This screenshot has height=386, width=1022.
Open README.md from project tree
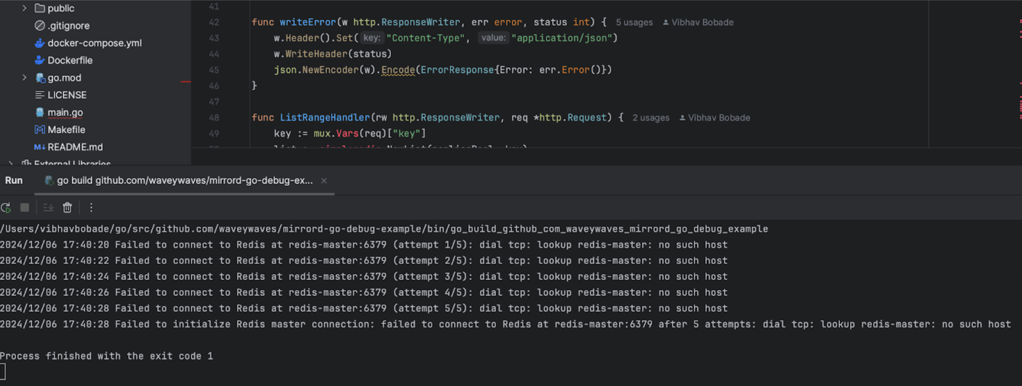tap(75, 147)
